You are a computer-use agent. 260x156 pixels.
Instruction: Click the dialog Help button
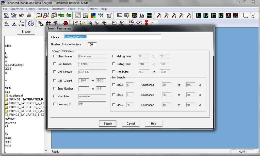(154, 124)
